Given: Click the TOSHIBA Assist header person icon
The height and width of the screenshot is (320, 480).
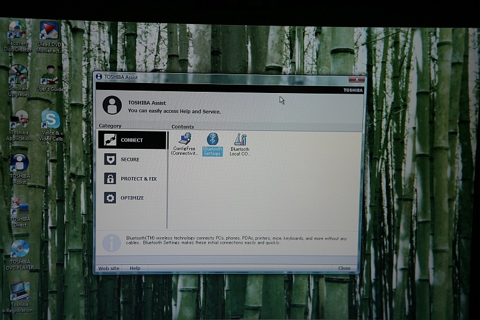Looking at the screenshot, I should (x=112, y=105).
